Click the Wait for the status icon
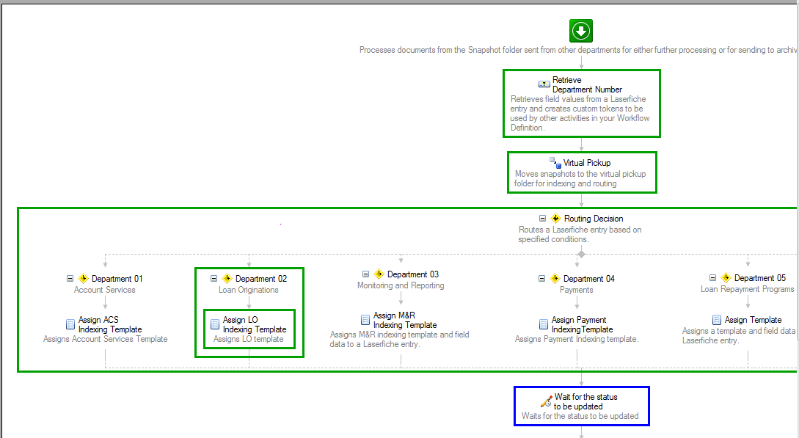Screen dimensions: 799x438 pos(546,401)
